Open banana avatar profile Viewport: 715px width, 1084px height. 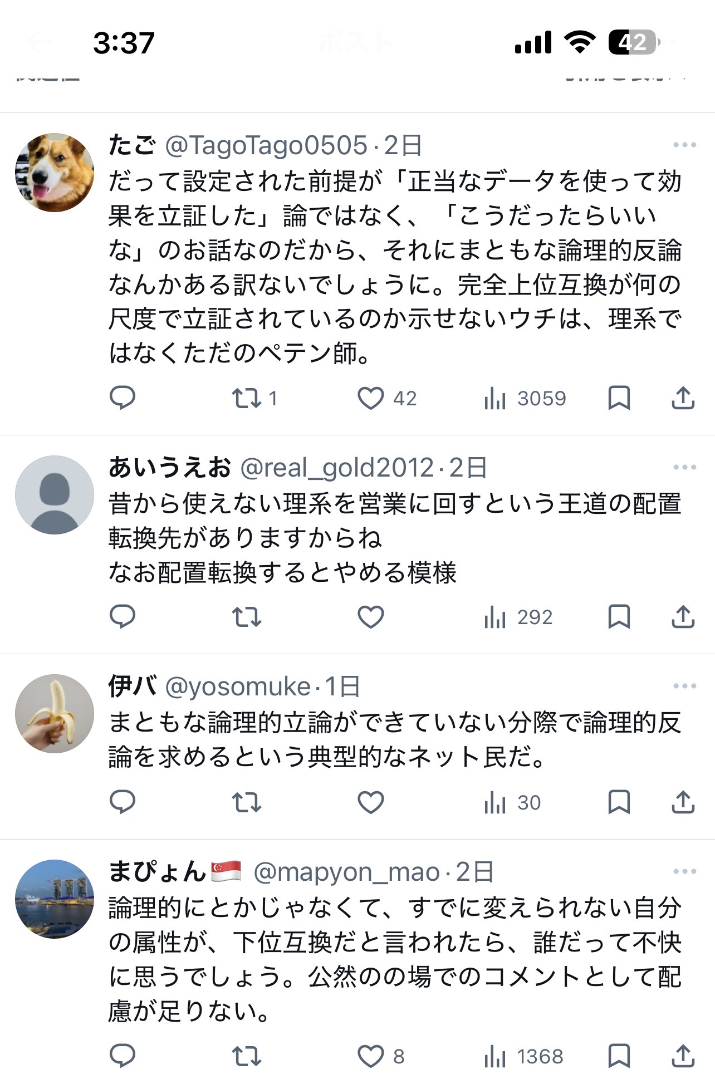[55, 714]
